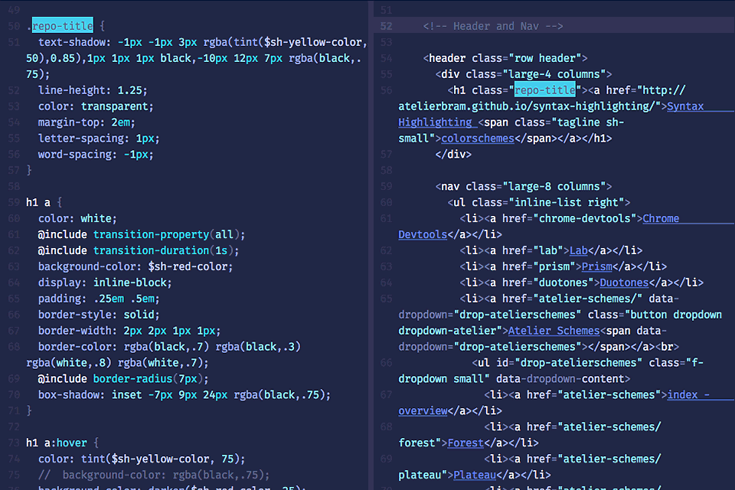Click 'background-color: $sh-red-color;' line

(x=136, y=266)
